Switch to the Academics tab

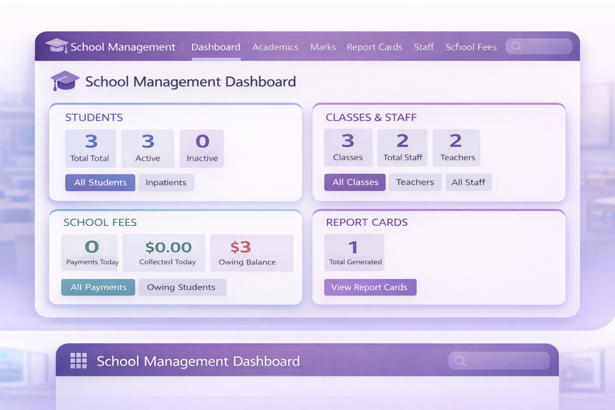click(x=275, y=47)
